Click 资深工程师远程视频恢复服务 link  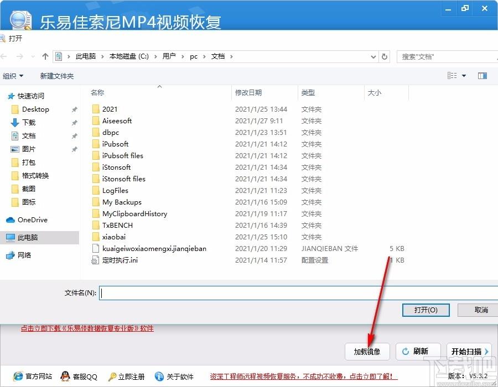tap(304, 376)
